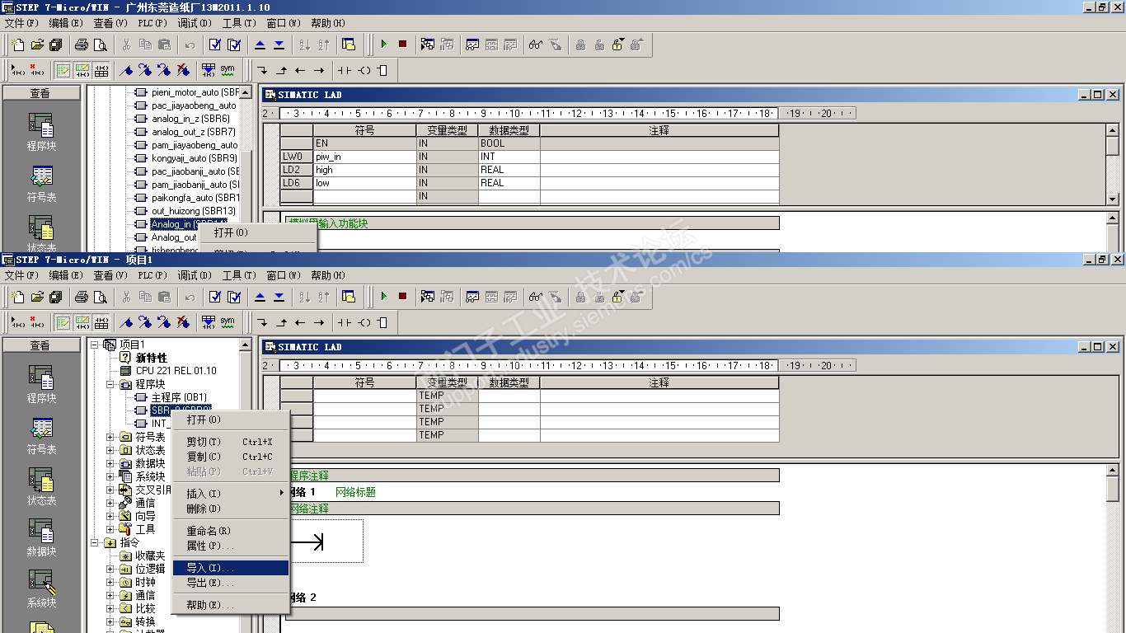Open 程序块 from 广州东莞造纸厂 window's 查看 bar
1126x633 pixels.
[x=41, y=132]
